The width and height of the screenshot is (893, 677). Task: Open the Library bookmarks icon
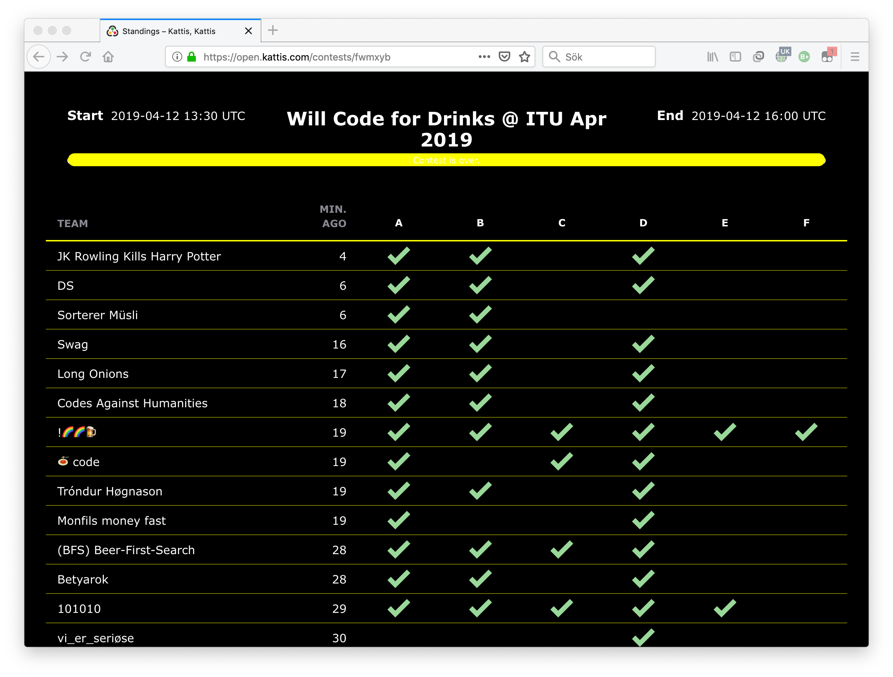713,57
